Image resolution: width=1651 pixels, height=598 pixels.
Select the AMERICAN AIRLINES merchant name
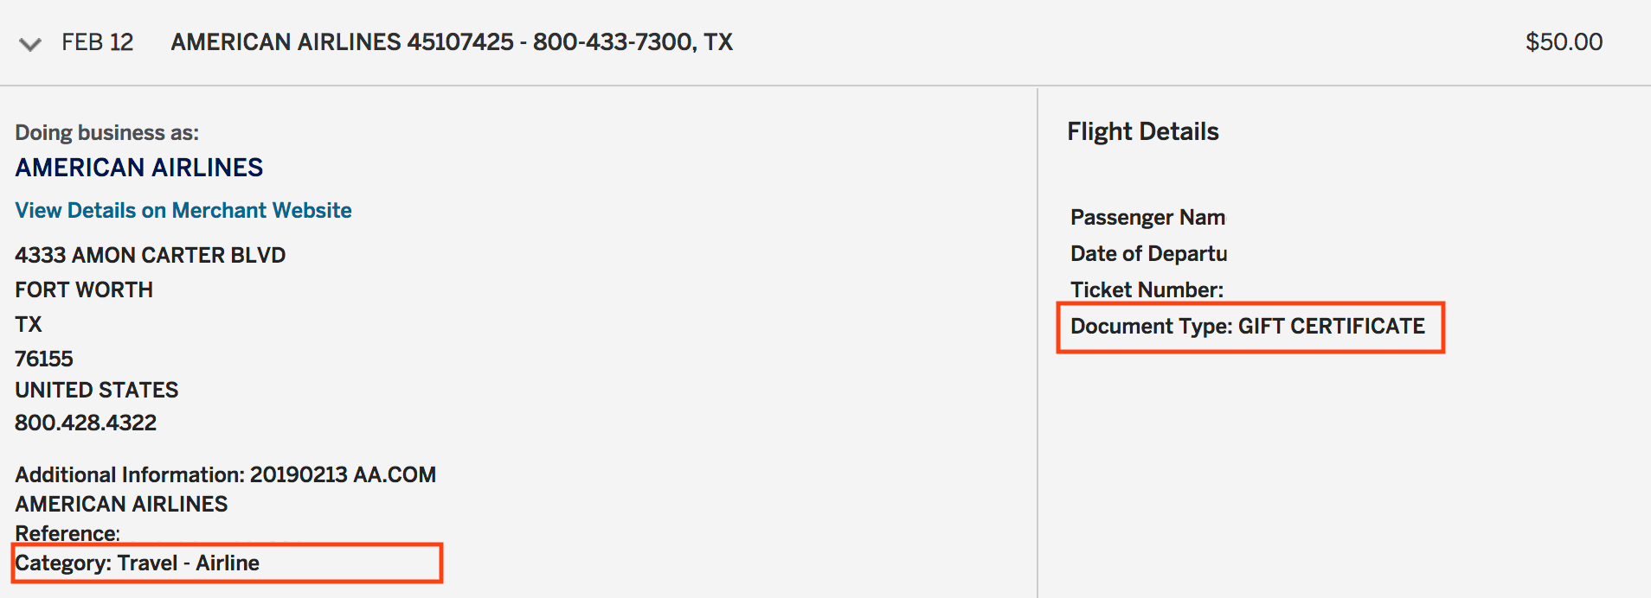138,168
